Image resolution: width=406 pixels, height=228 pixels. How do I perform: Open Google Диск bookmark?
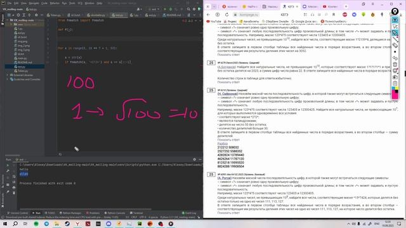(304, 22)
